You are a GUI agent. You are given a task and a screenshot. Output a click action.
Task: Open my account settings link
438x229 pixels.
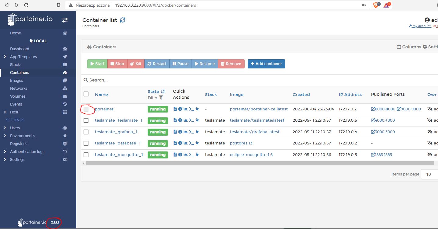[x=421, y=26]
